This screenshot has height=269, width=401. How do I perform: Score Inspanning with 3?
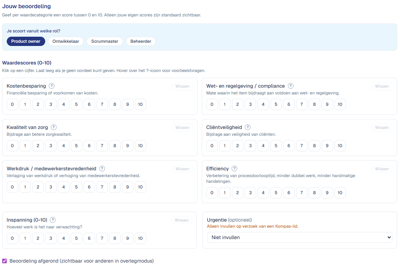(51, 238)
